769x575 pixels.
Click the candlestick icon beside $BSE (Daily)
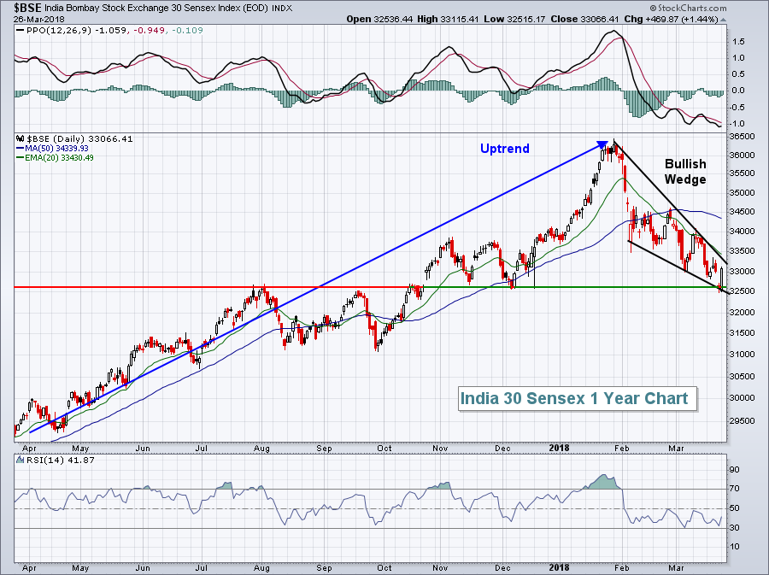click(x=21, y=139)
